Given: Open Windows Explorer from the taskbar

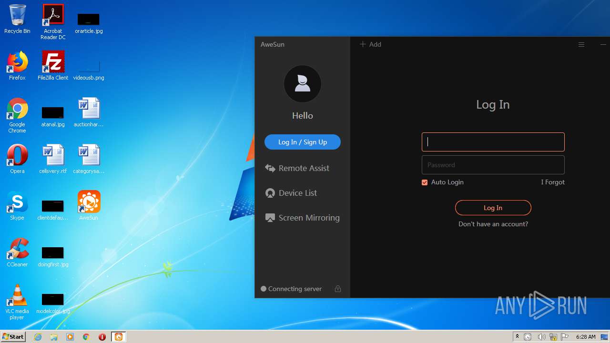Looking at the screenshot, I should [x=54, y=337].
